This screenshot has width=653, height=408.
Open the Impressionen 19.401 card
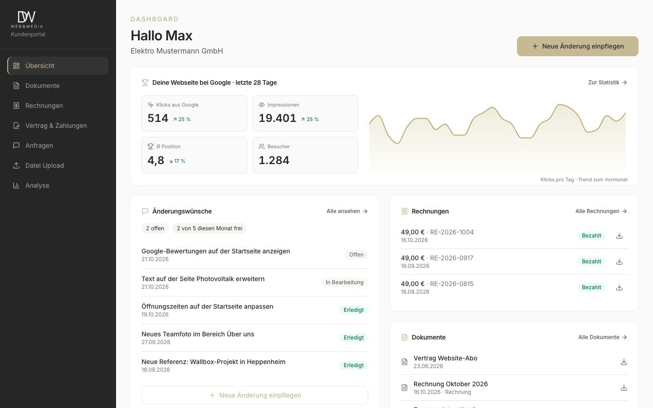[x=305, y=113]
